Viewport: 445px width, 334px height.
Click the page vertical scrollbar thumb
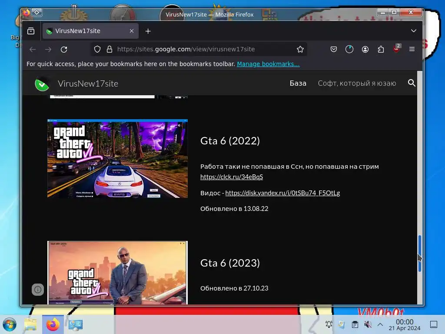[x=420, y=254]
